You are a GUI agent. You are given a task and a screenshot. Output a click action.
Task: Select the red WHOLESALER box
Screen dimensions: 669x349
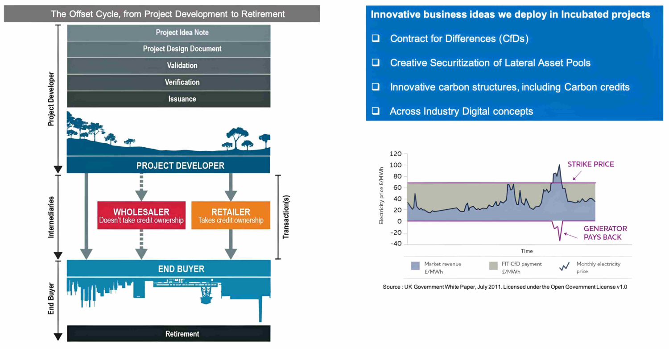click(x=141, y=216)
